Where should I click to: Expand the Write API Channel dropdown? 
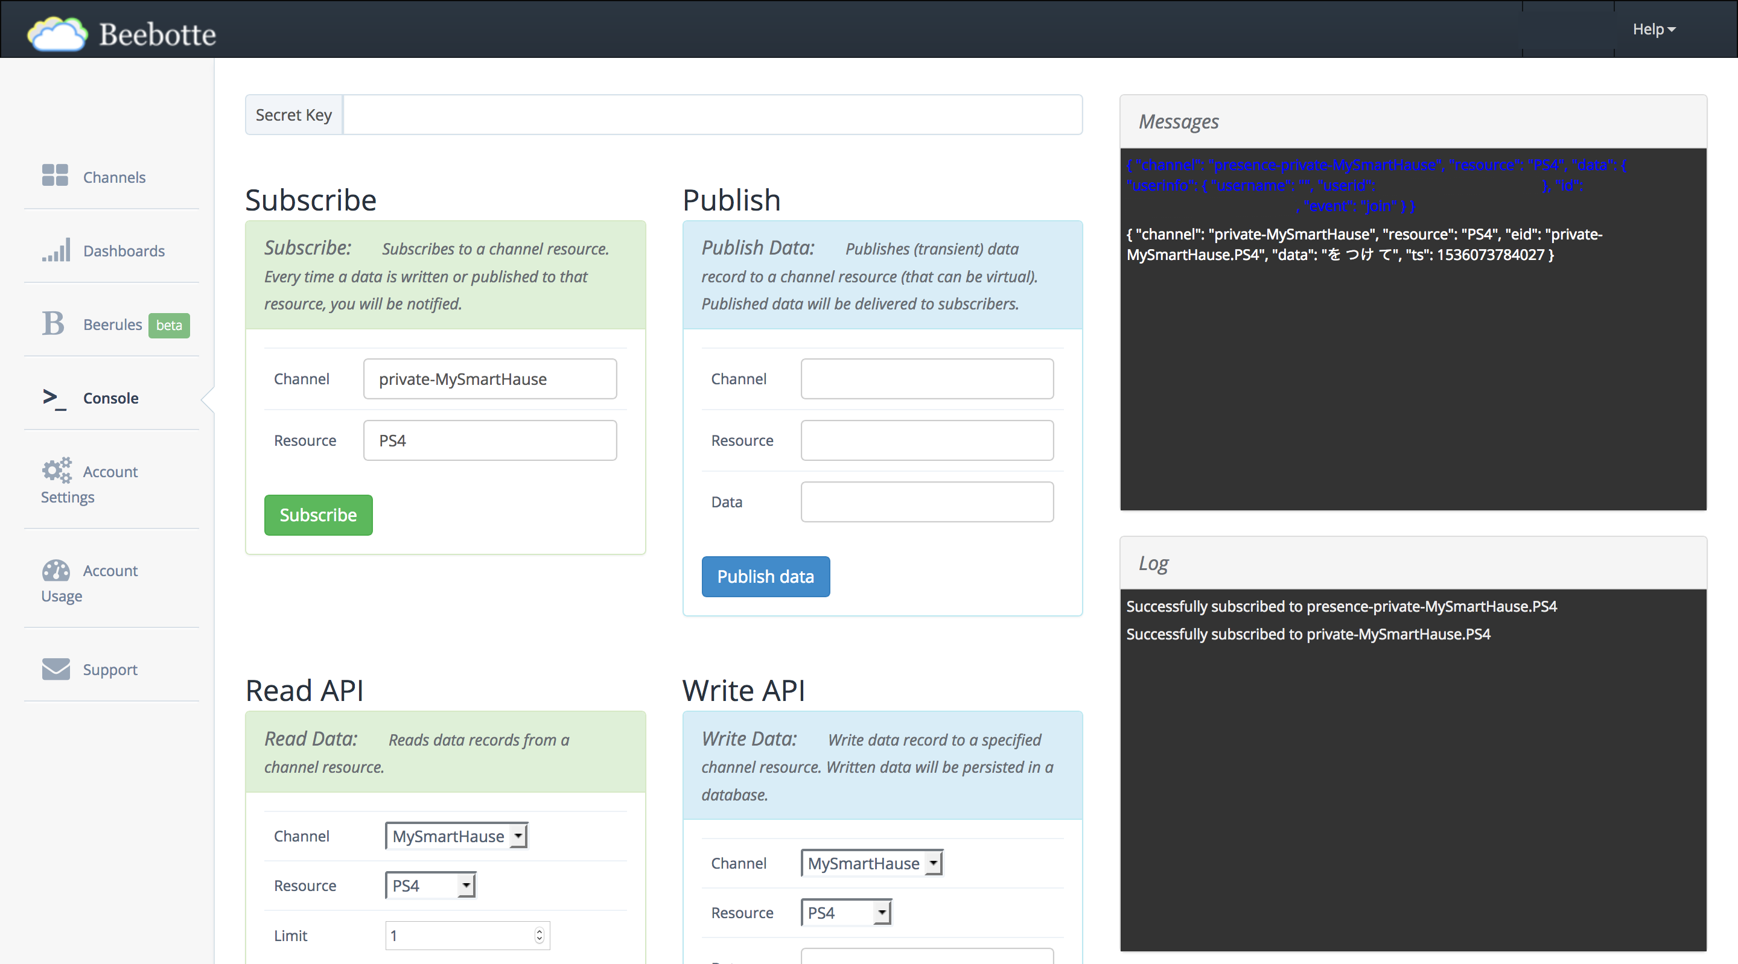[x=871, y=863]
